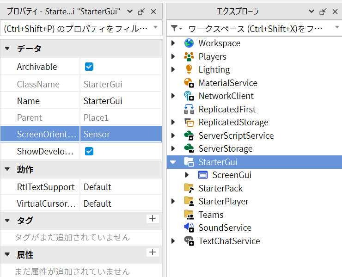Click the MaterialService icon
This screenshot has width=342, height=277.
point(189,83)
